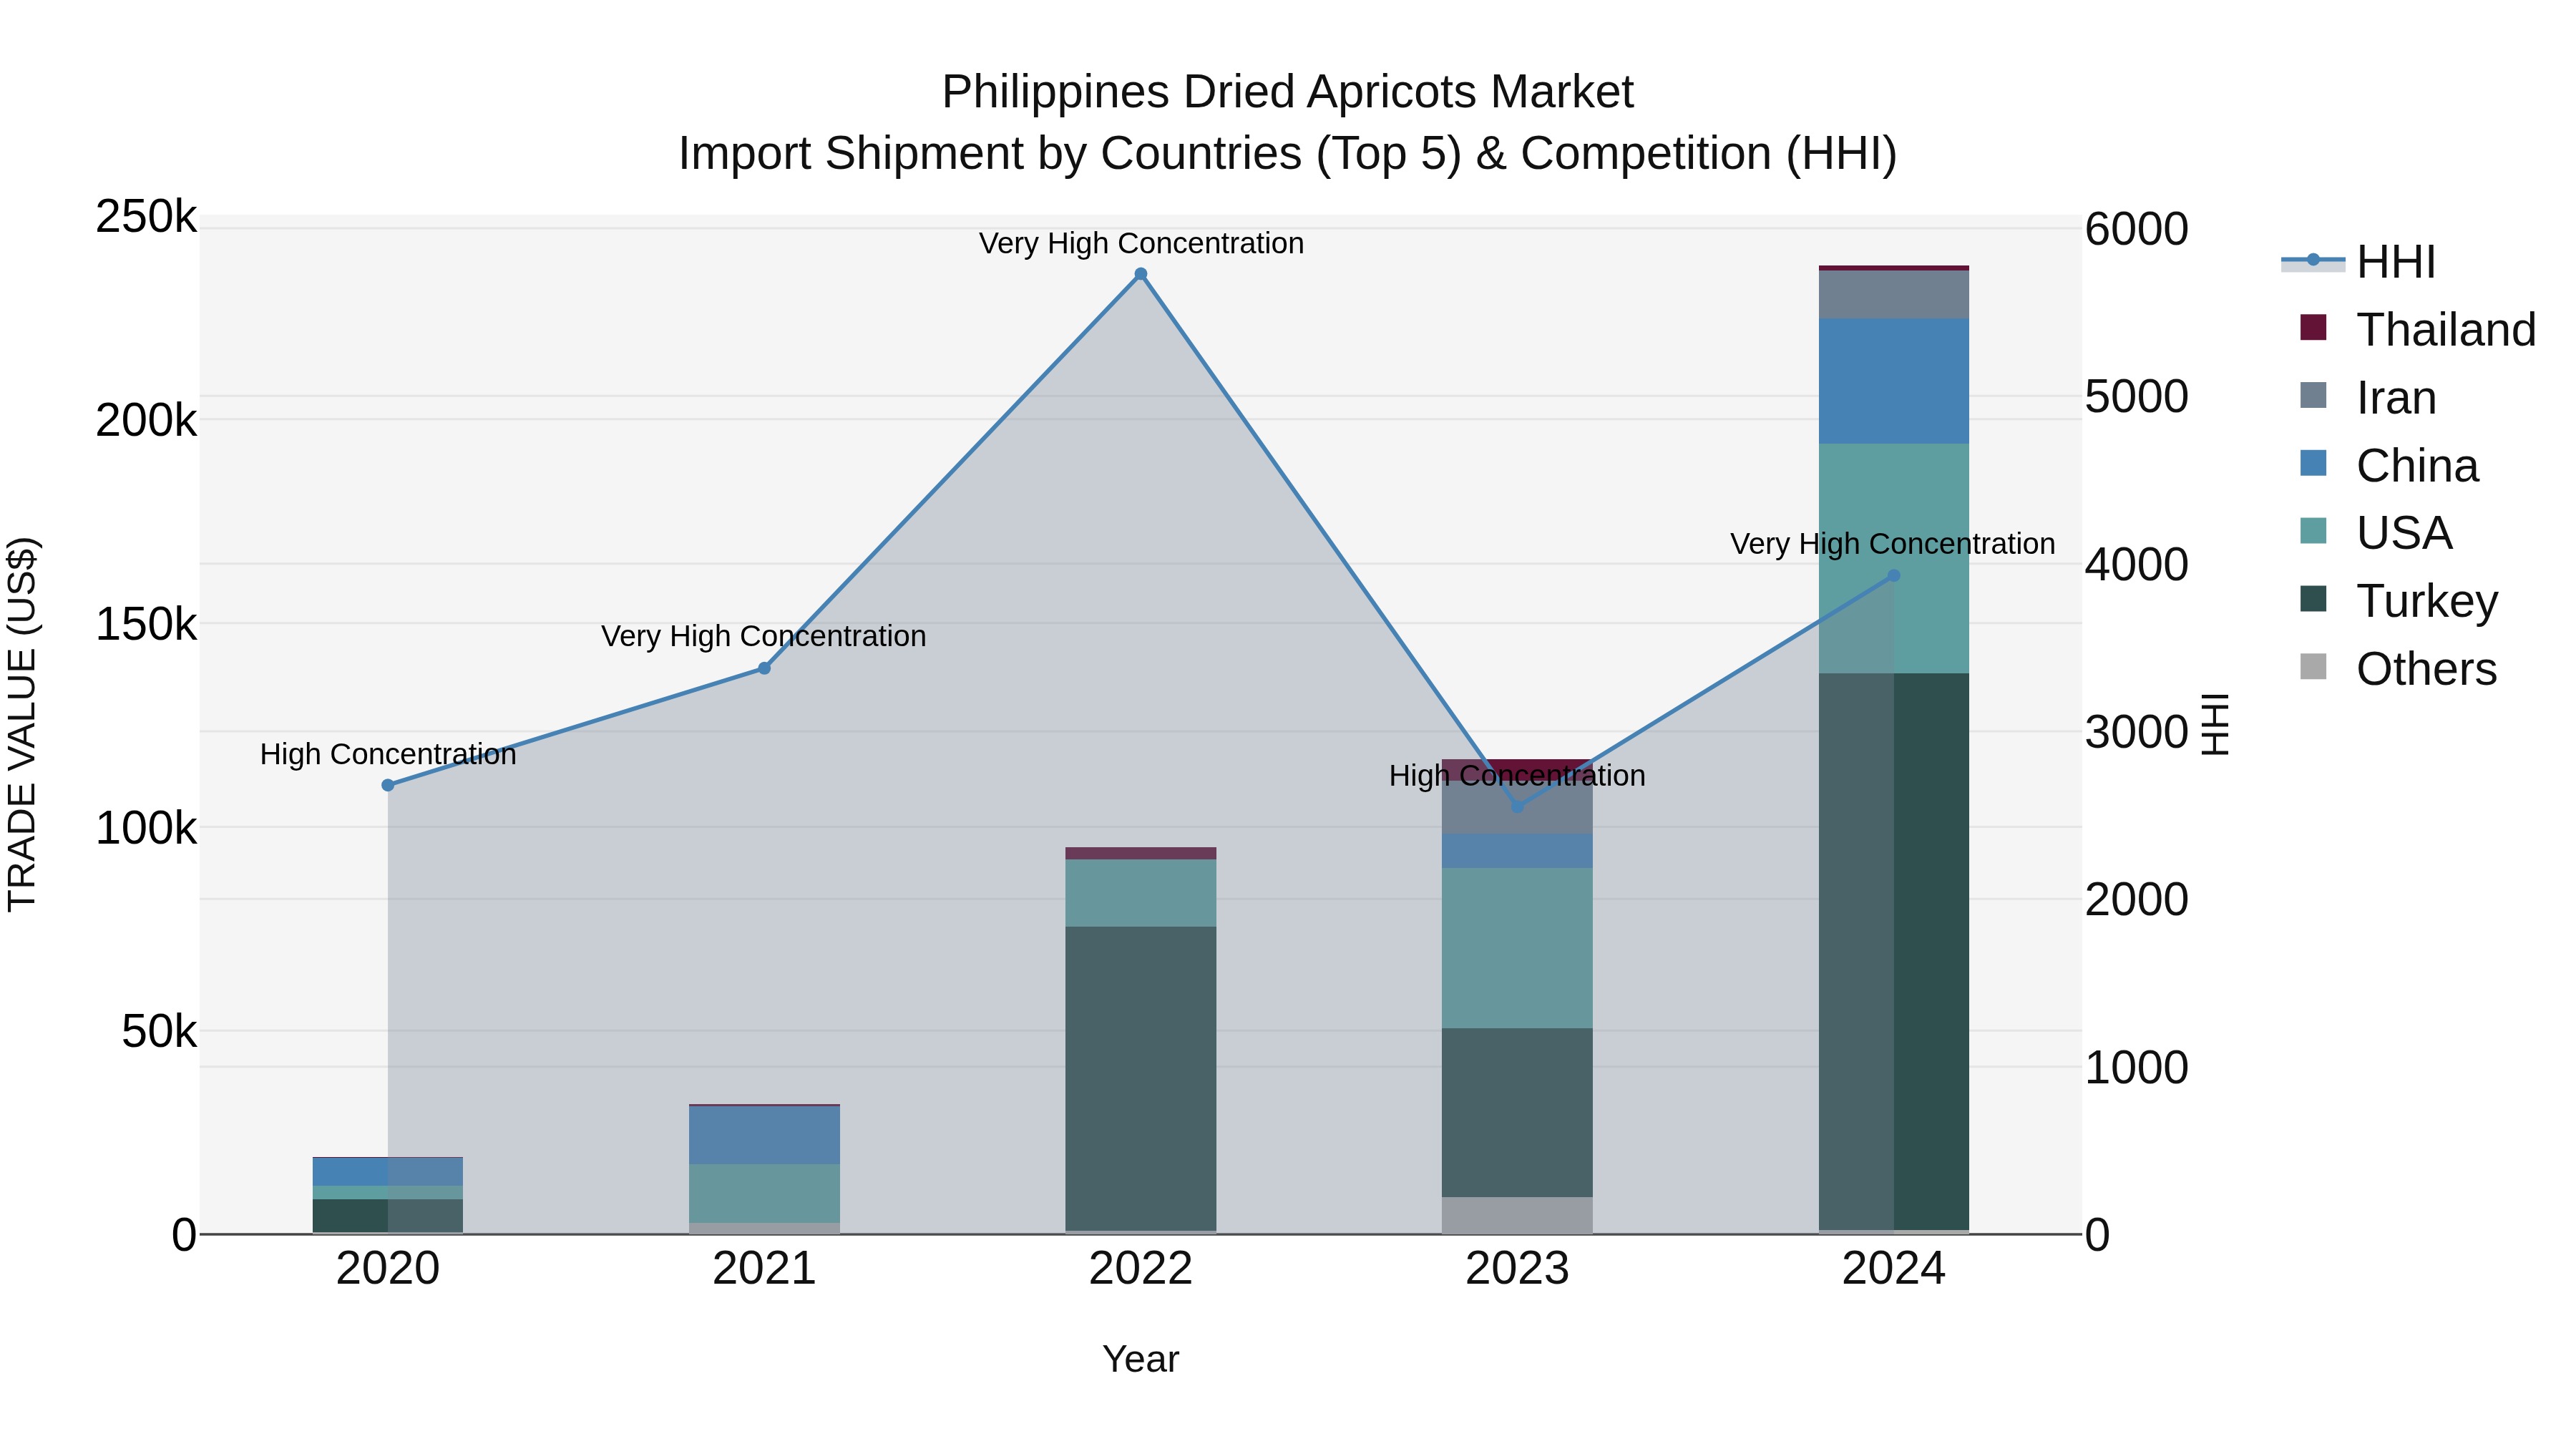Click the USA segment of the 2023 bar
Screen dimensions: 2576x1449
point(1517,948)
